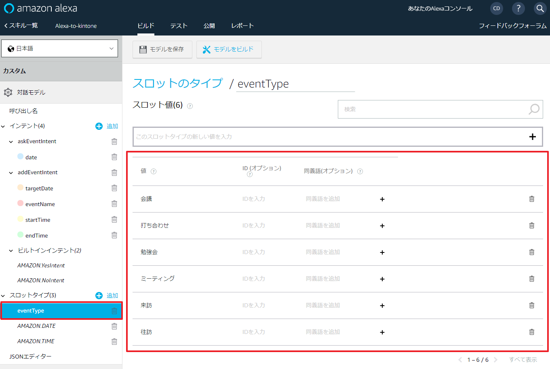Open the help question mark icon

pyautogui.click(x=518, y=8)
